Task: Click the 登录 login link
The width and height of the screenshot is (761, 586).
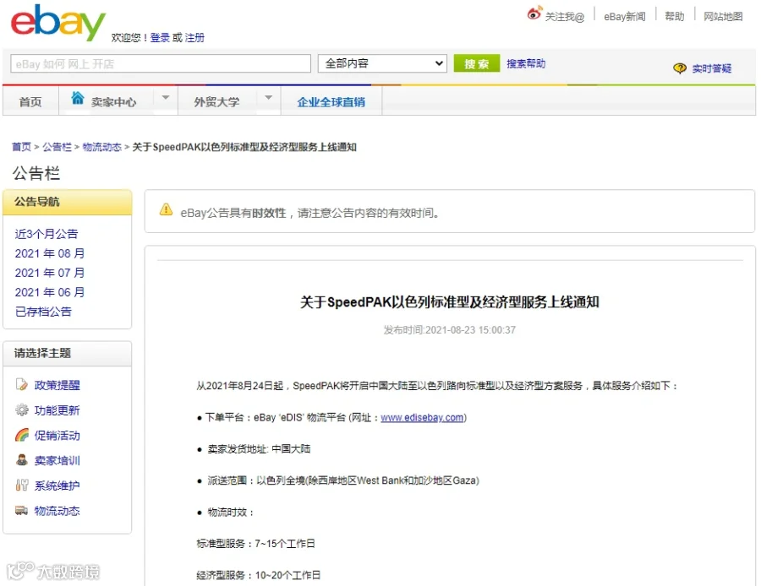Action: [160, 38]
